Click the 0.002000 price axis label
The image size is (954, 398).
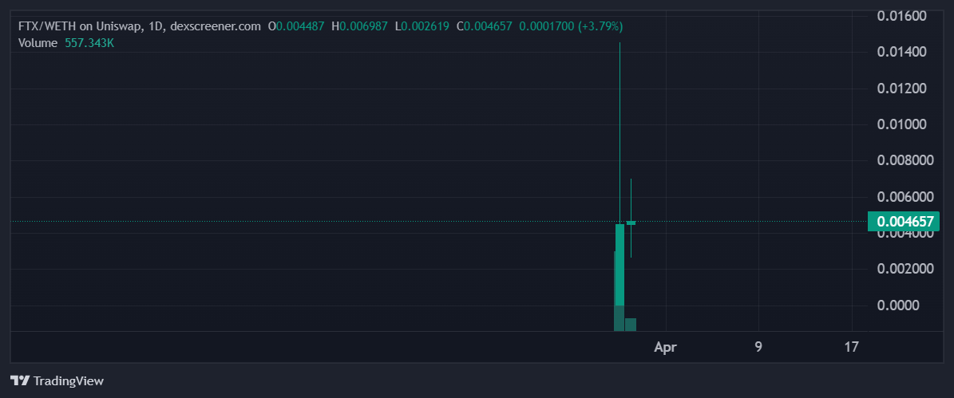coord(905,269)
